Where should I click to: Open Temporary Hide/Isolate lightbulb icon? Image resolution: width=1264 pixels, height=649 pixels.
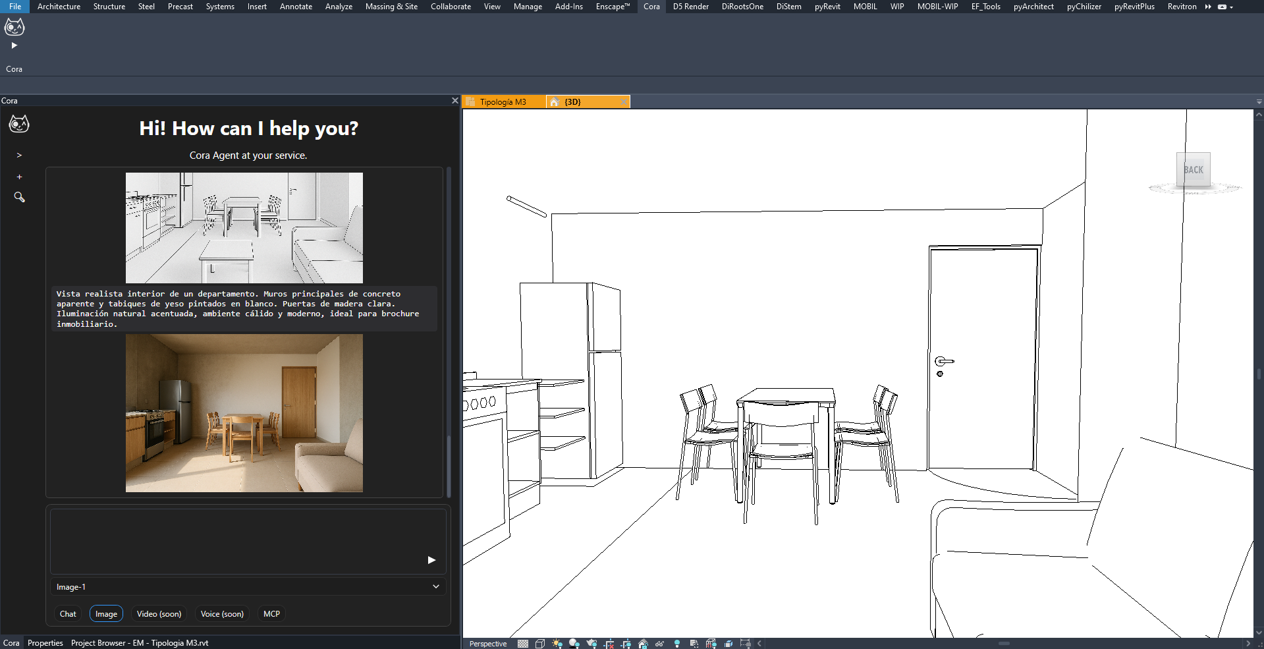[676, 644]
